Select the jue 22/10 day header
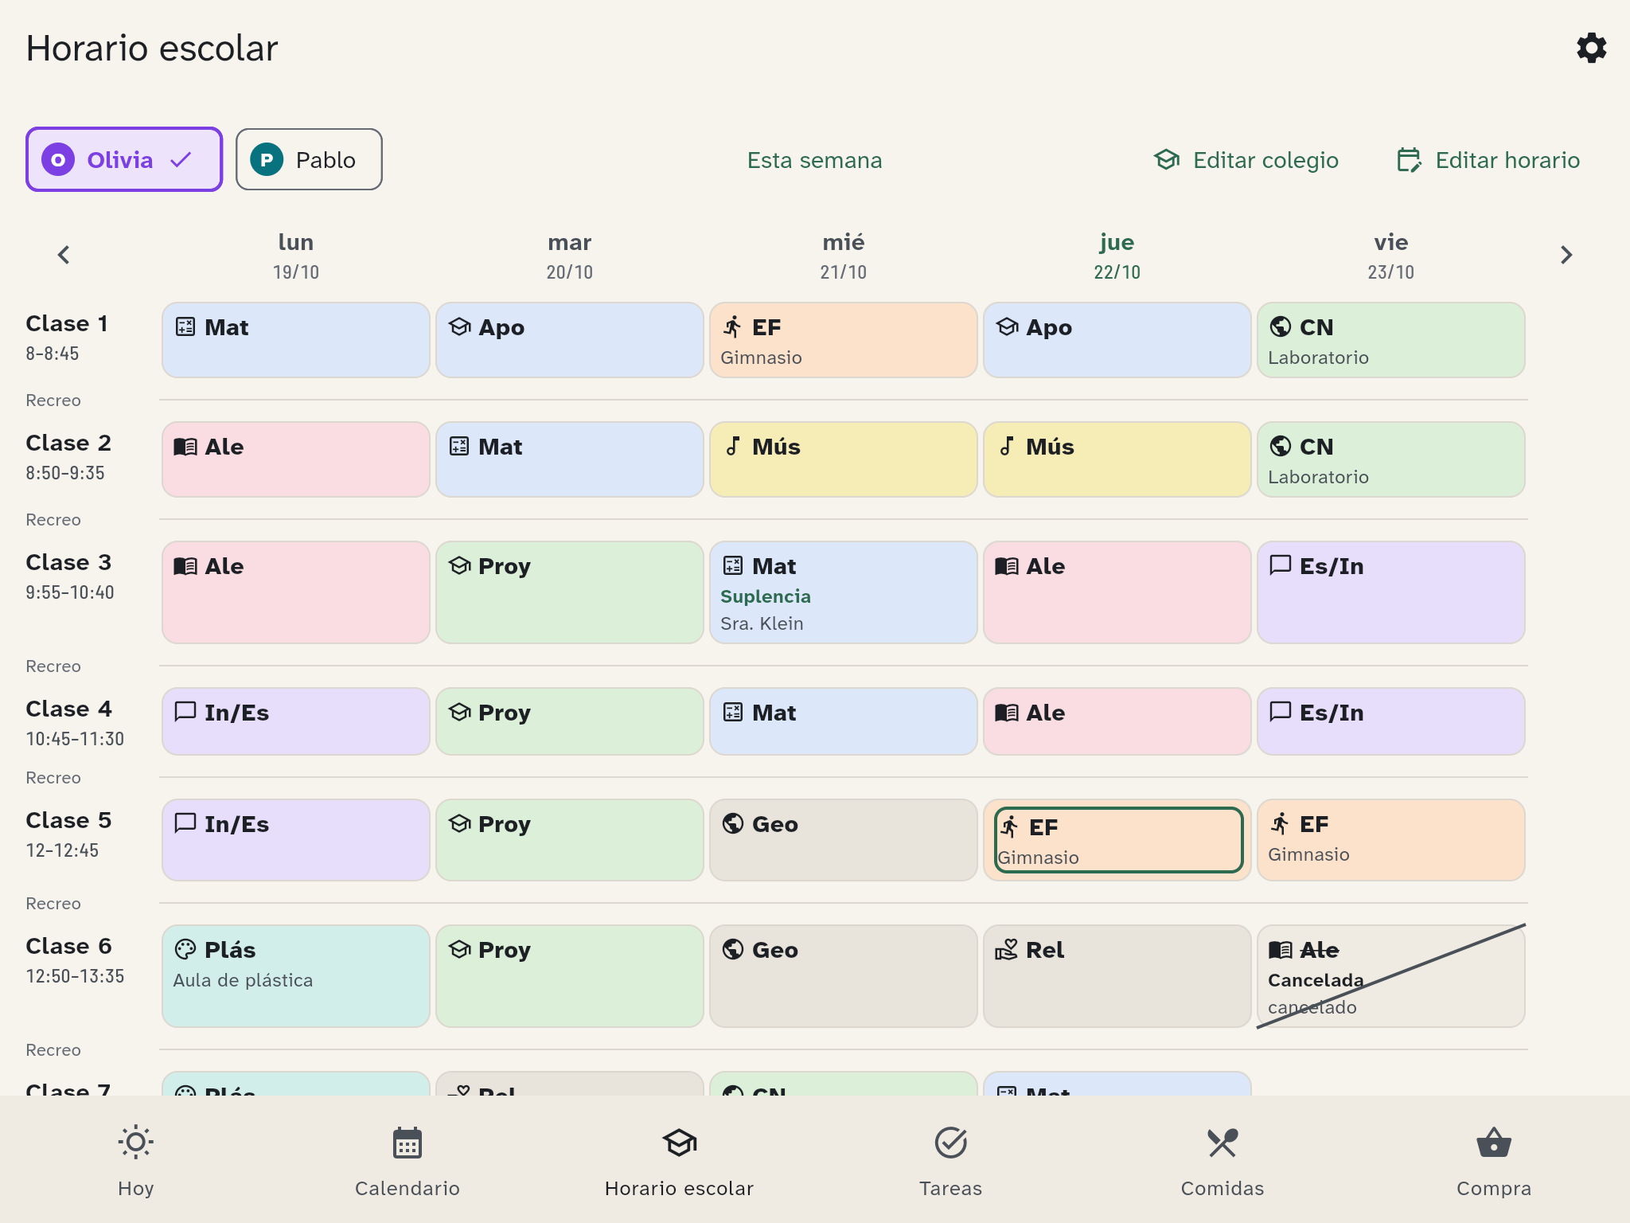Screen dimensions: 1630x1223 click(1117, 255)
